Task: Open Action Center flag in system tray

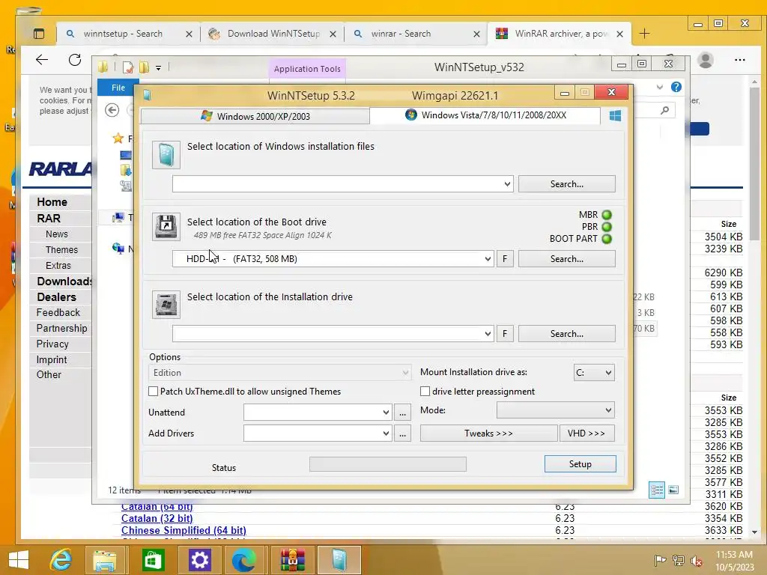Action: coord(660,560)
